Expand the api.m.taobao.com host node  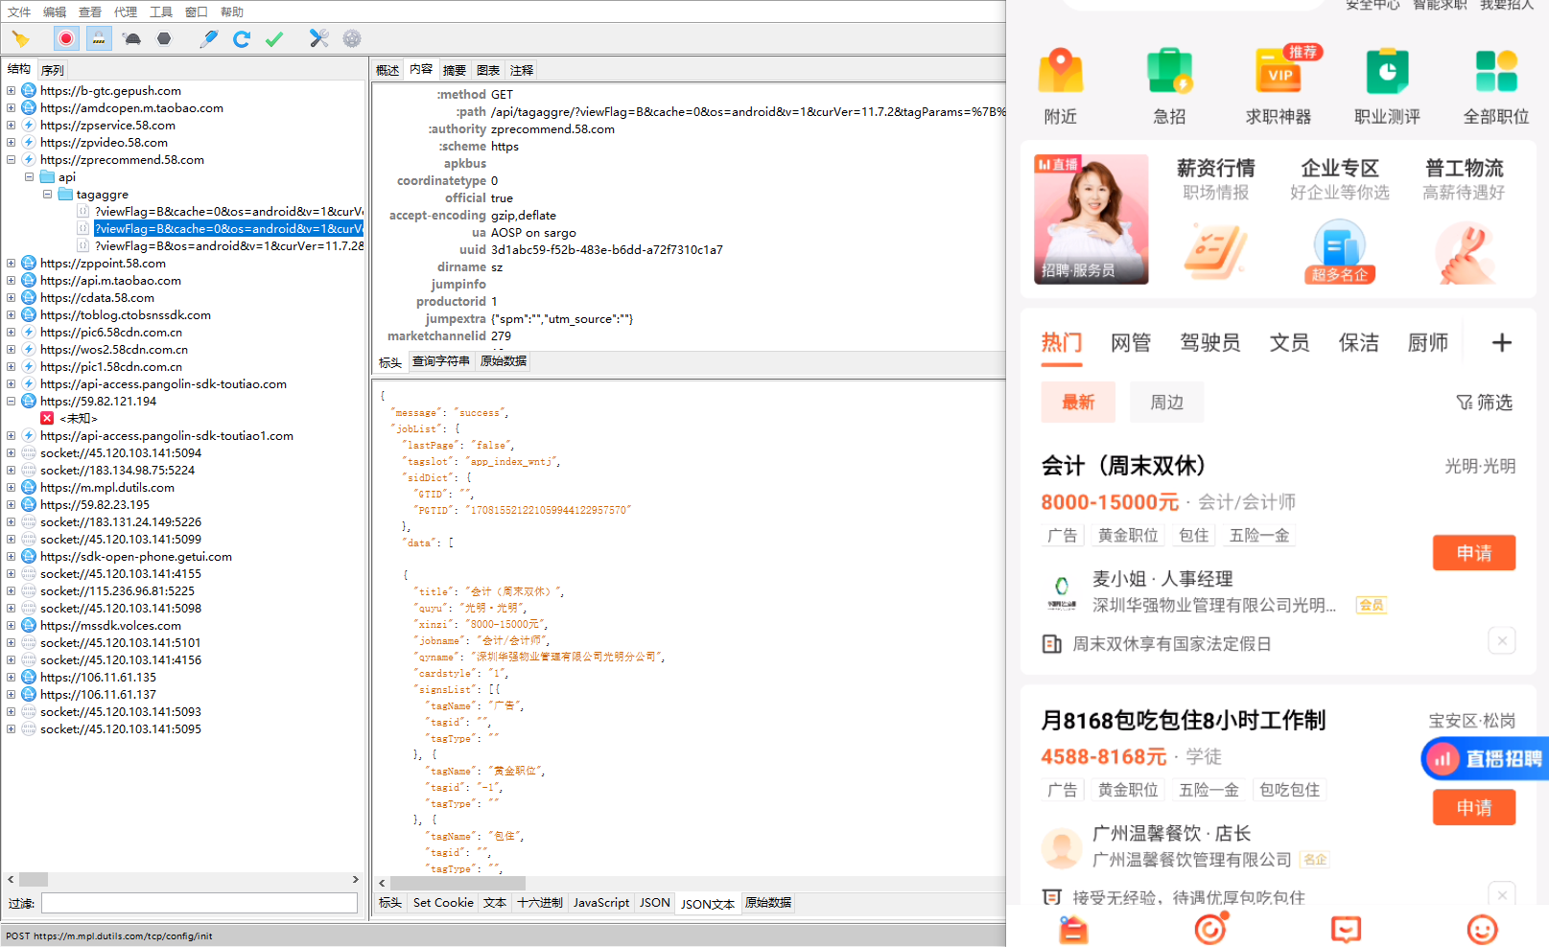11,281
